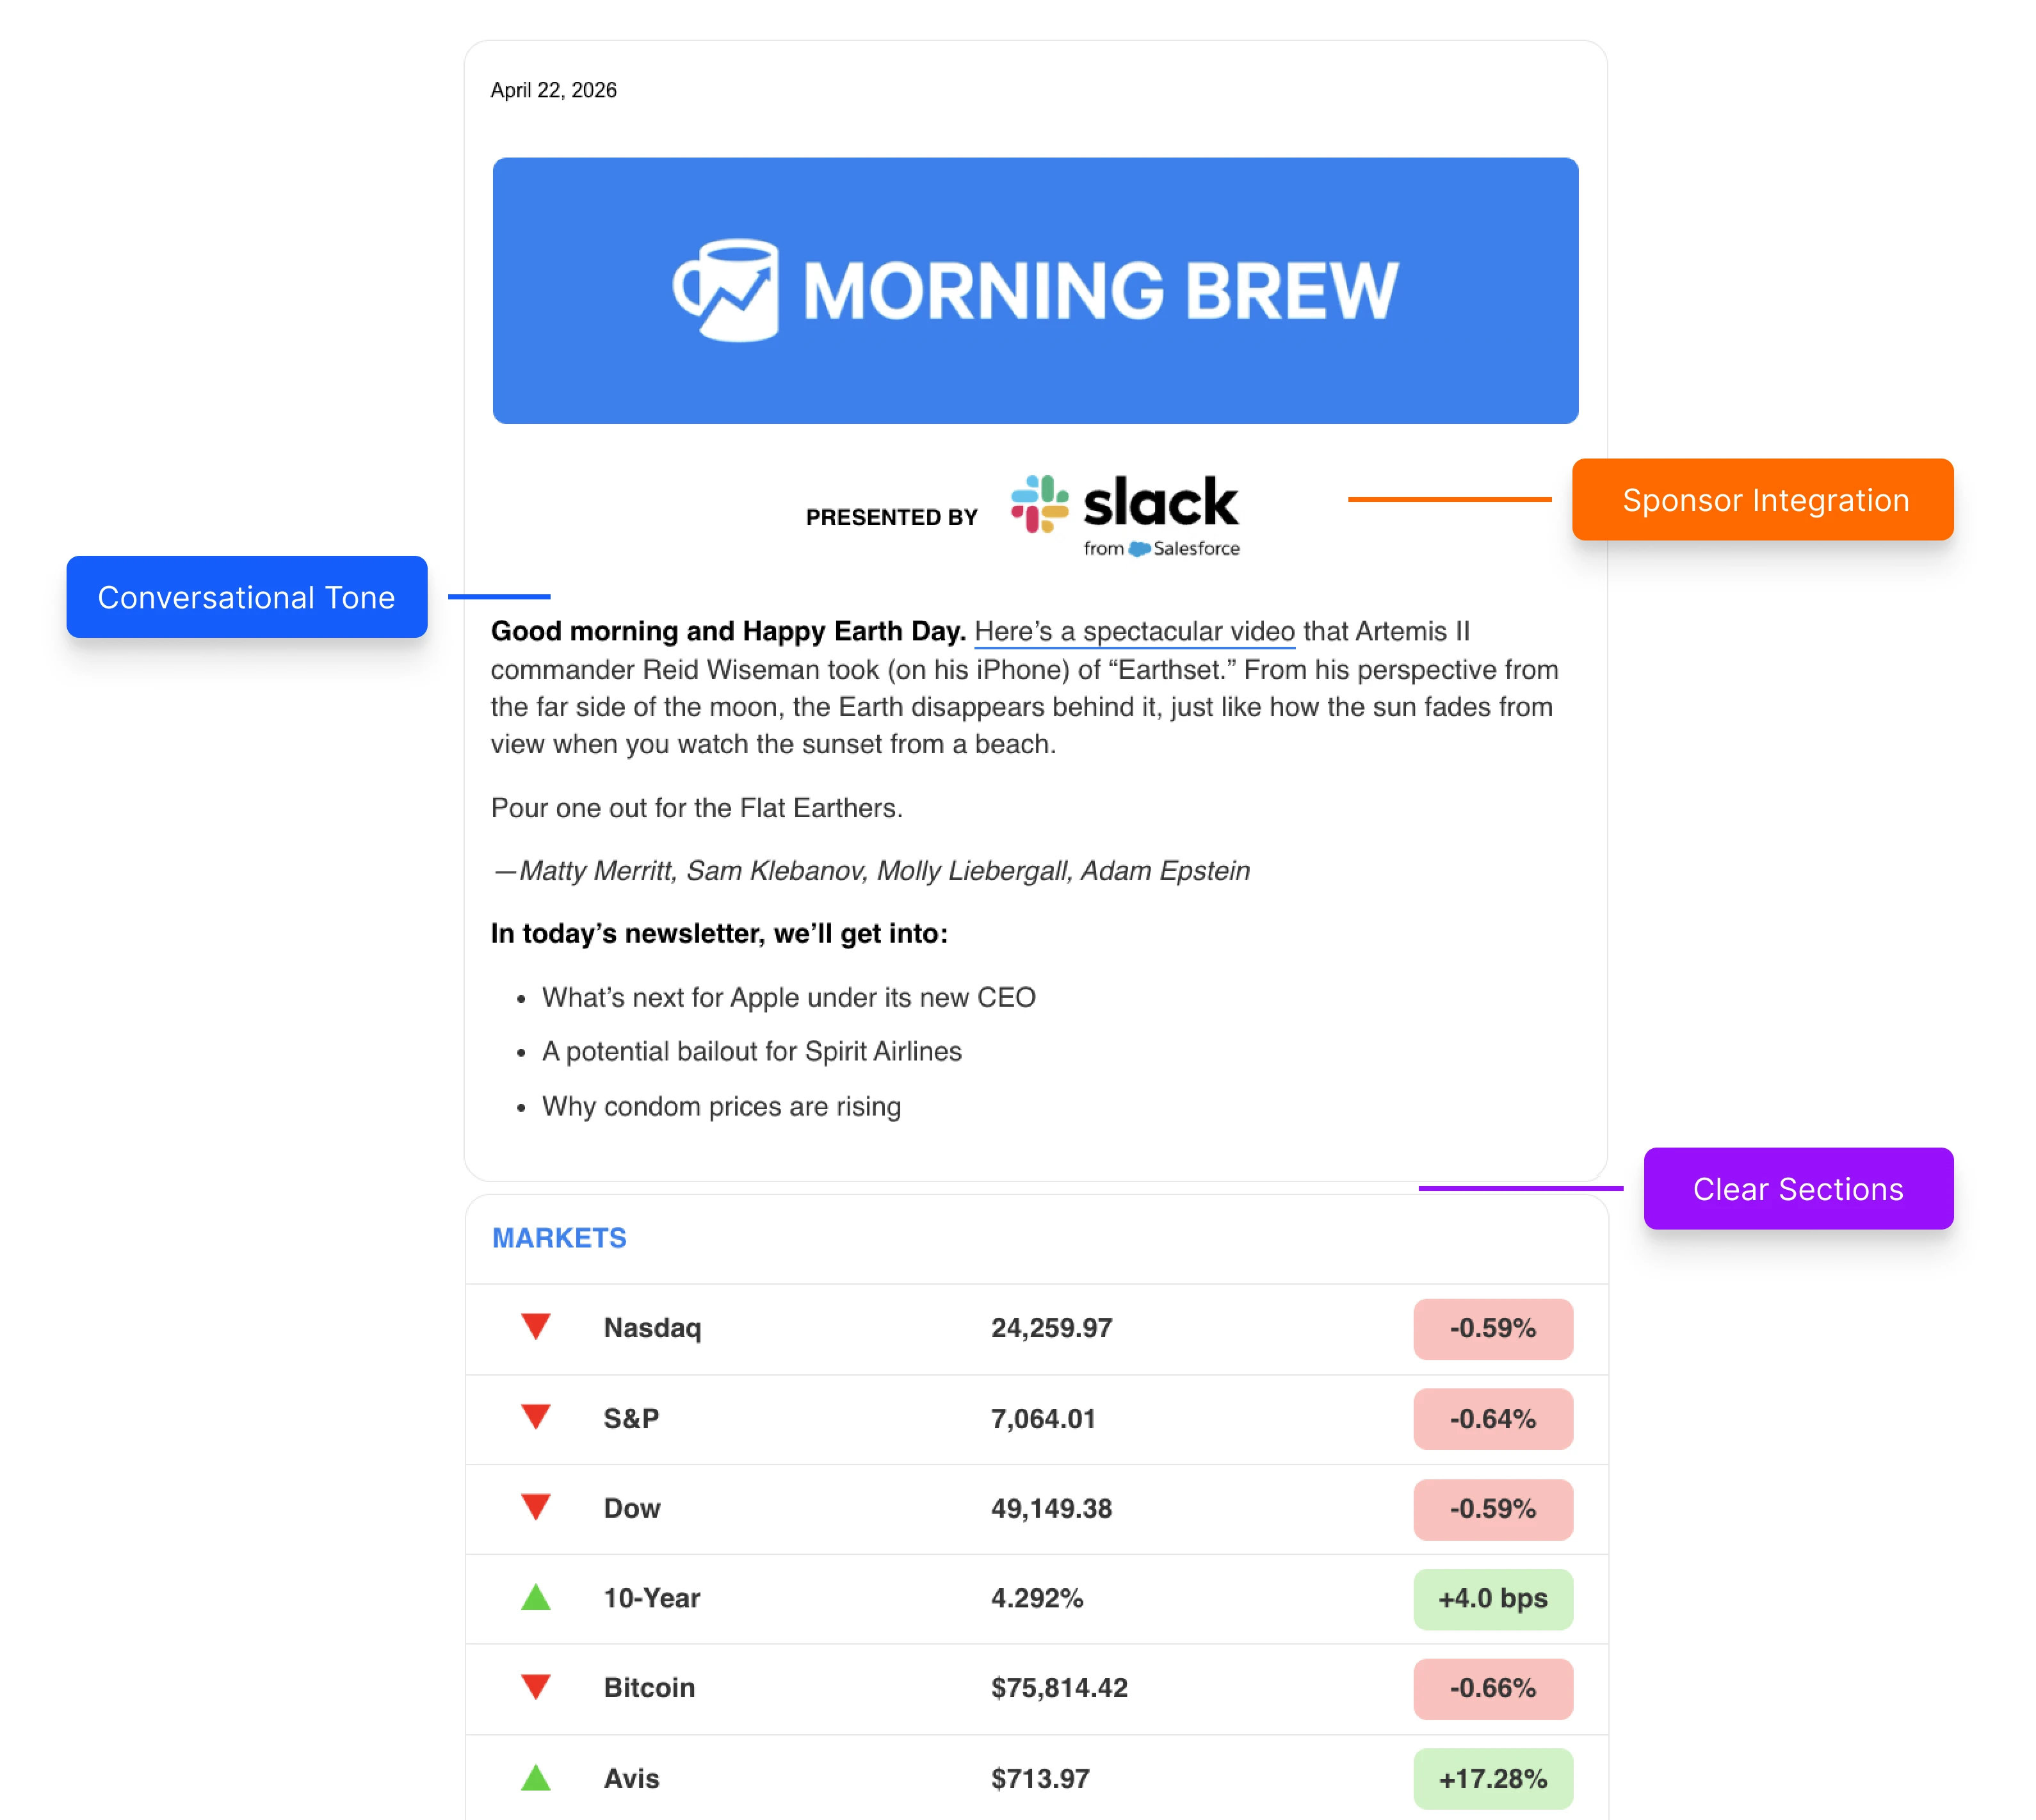Click the green up arrow beside Avis
This screenshot has height=1820, width=2036.
(536, 1778)
